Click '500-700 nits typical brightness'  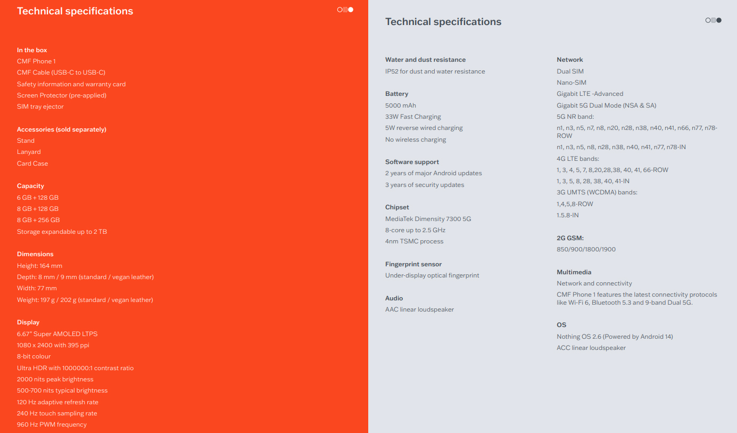(62, 390)
